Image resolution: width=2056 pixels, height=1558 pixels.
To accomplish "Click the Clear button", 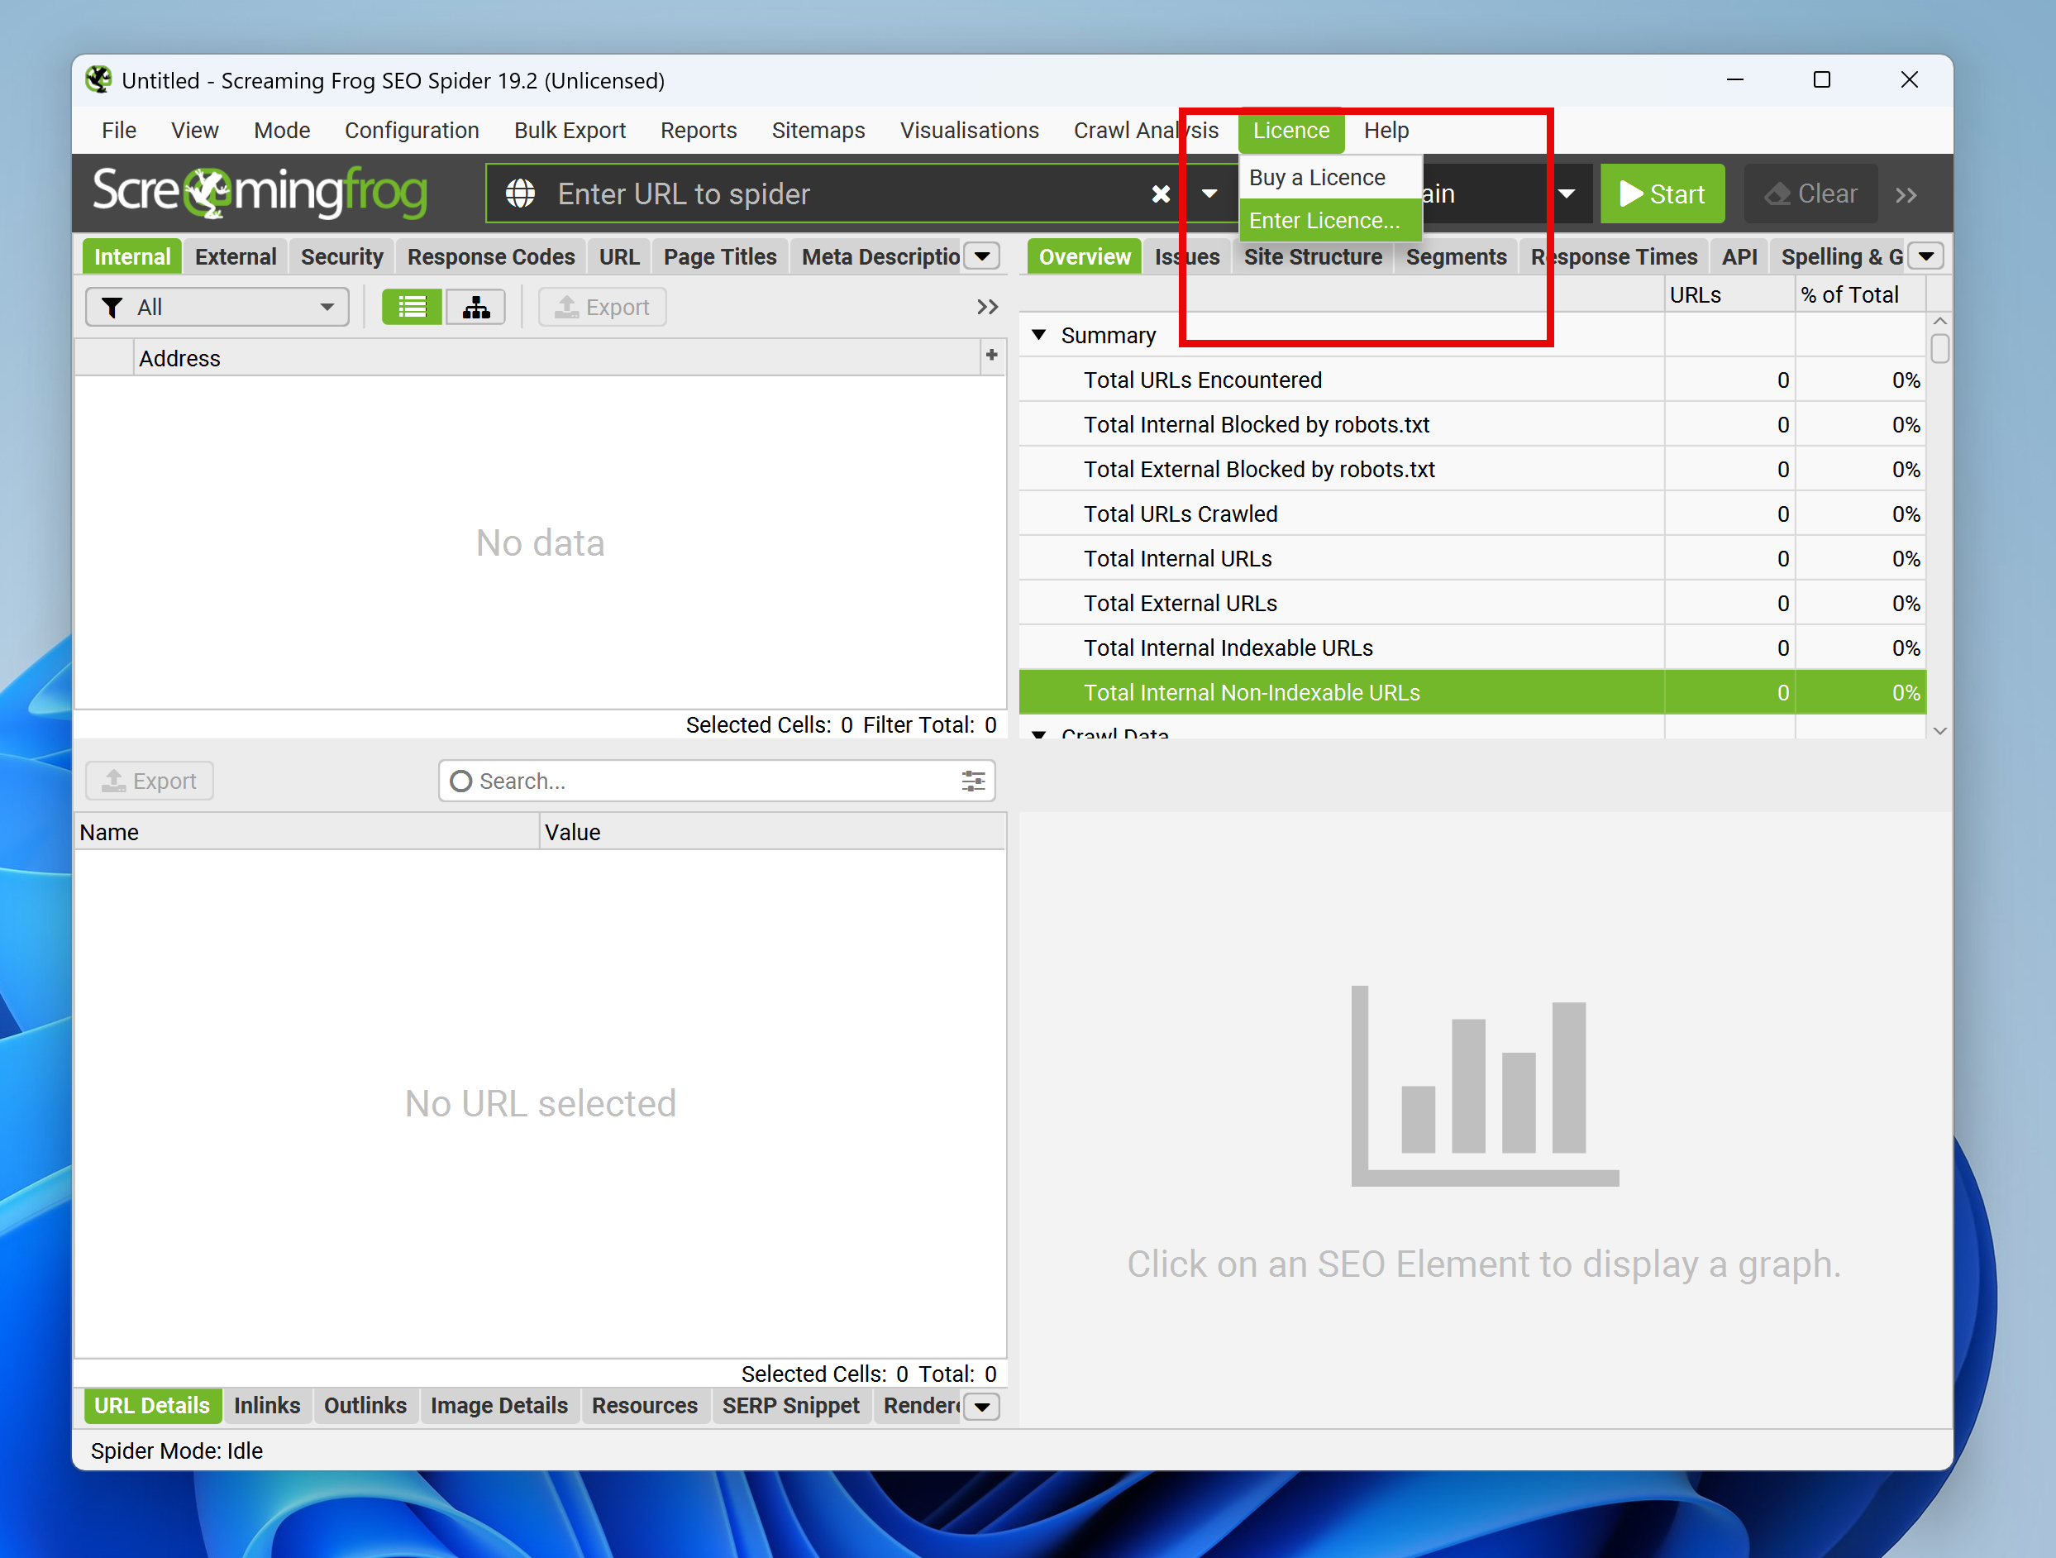I will pos(1810,194).
